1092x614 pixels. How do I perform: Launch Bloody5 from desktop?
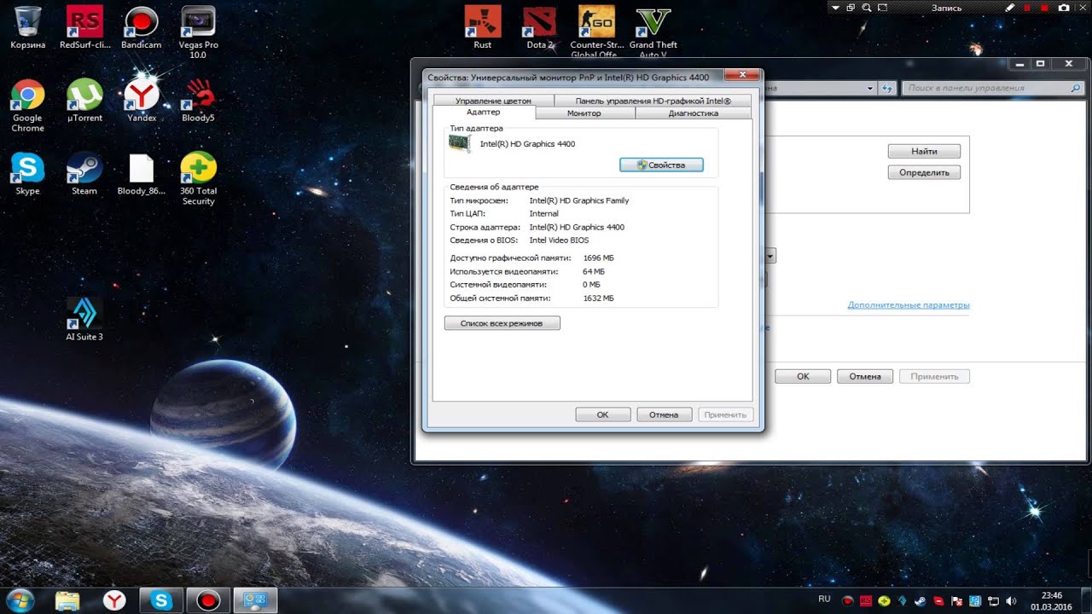coord(198,101)
